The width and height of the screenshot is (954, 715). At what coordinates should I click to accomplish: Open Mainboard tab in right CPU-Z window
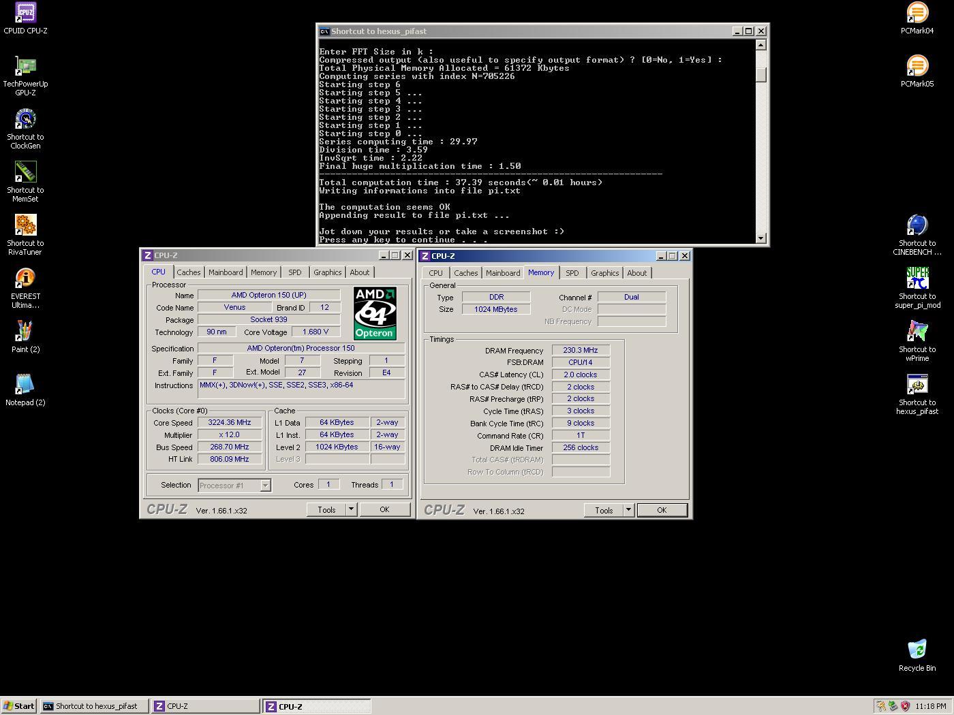point(503,273)
